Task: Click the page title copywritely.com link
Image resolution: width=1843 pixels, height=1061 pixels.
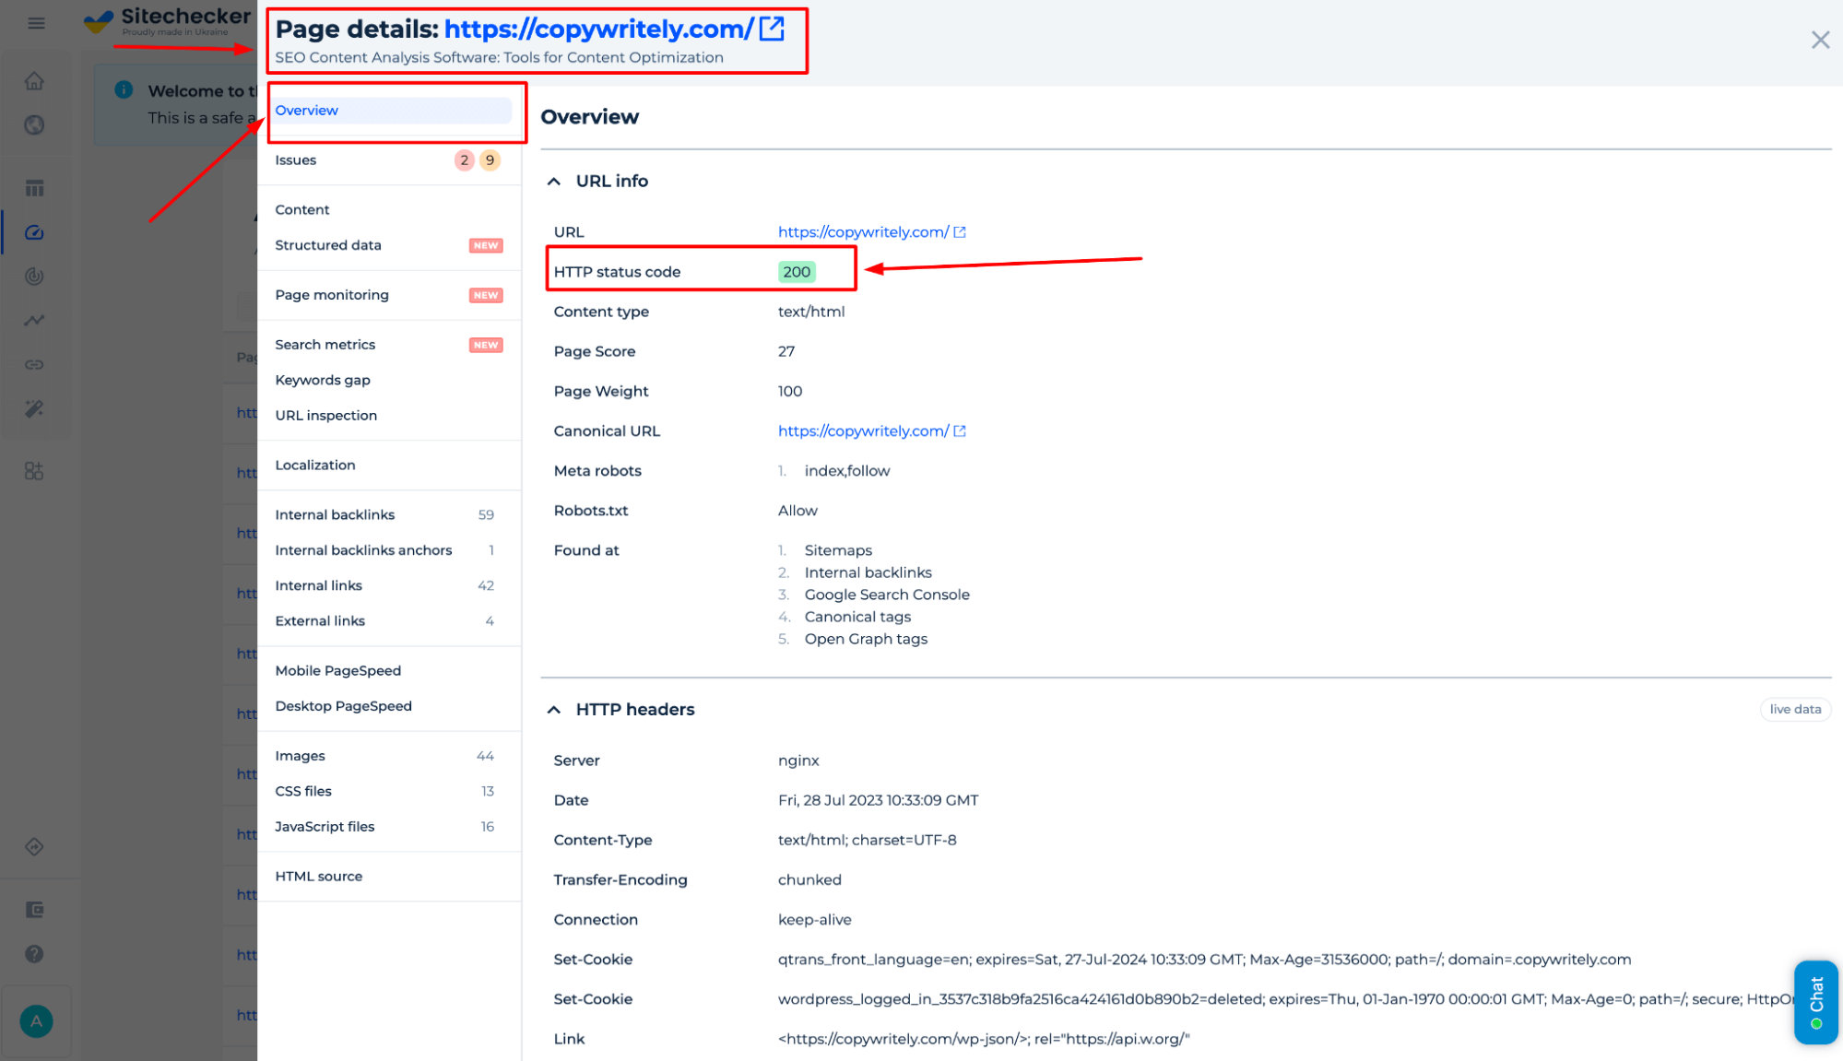Action: [x=598, y=29]
